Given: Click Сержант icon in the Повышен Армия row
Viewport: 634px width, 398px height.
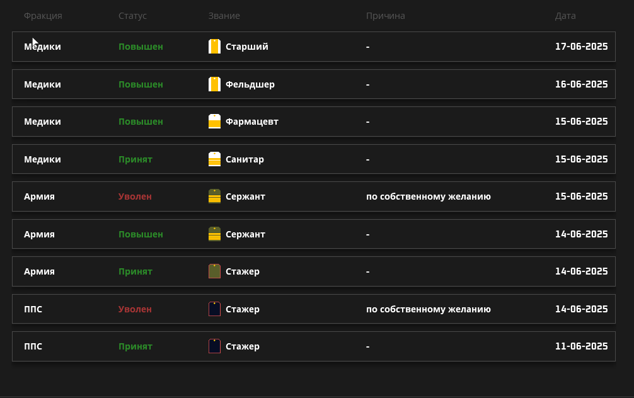Looking at the screenshot, I should pos(214,234).
